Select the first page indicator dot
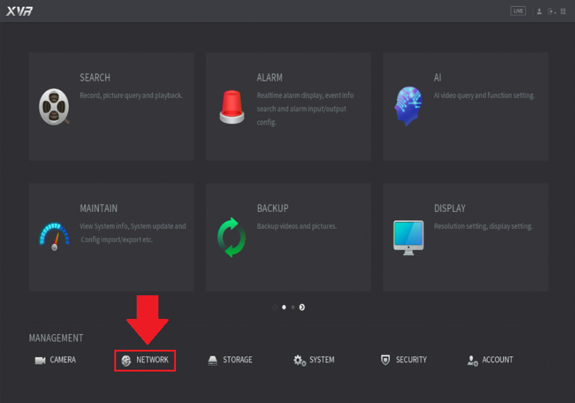Image resolution: width=575 pixels, height=403 pixels. (284, 307)
